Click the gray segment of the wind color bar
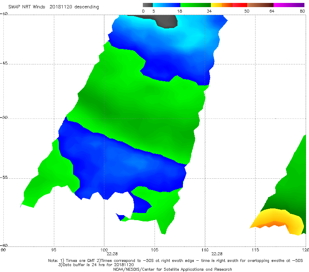 (147, 5)
